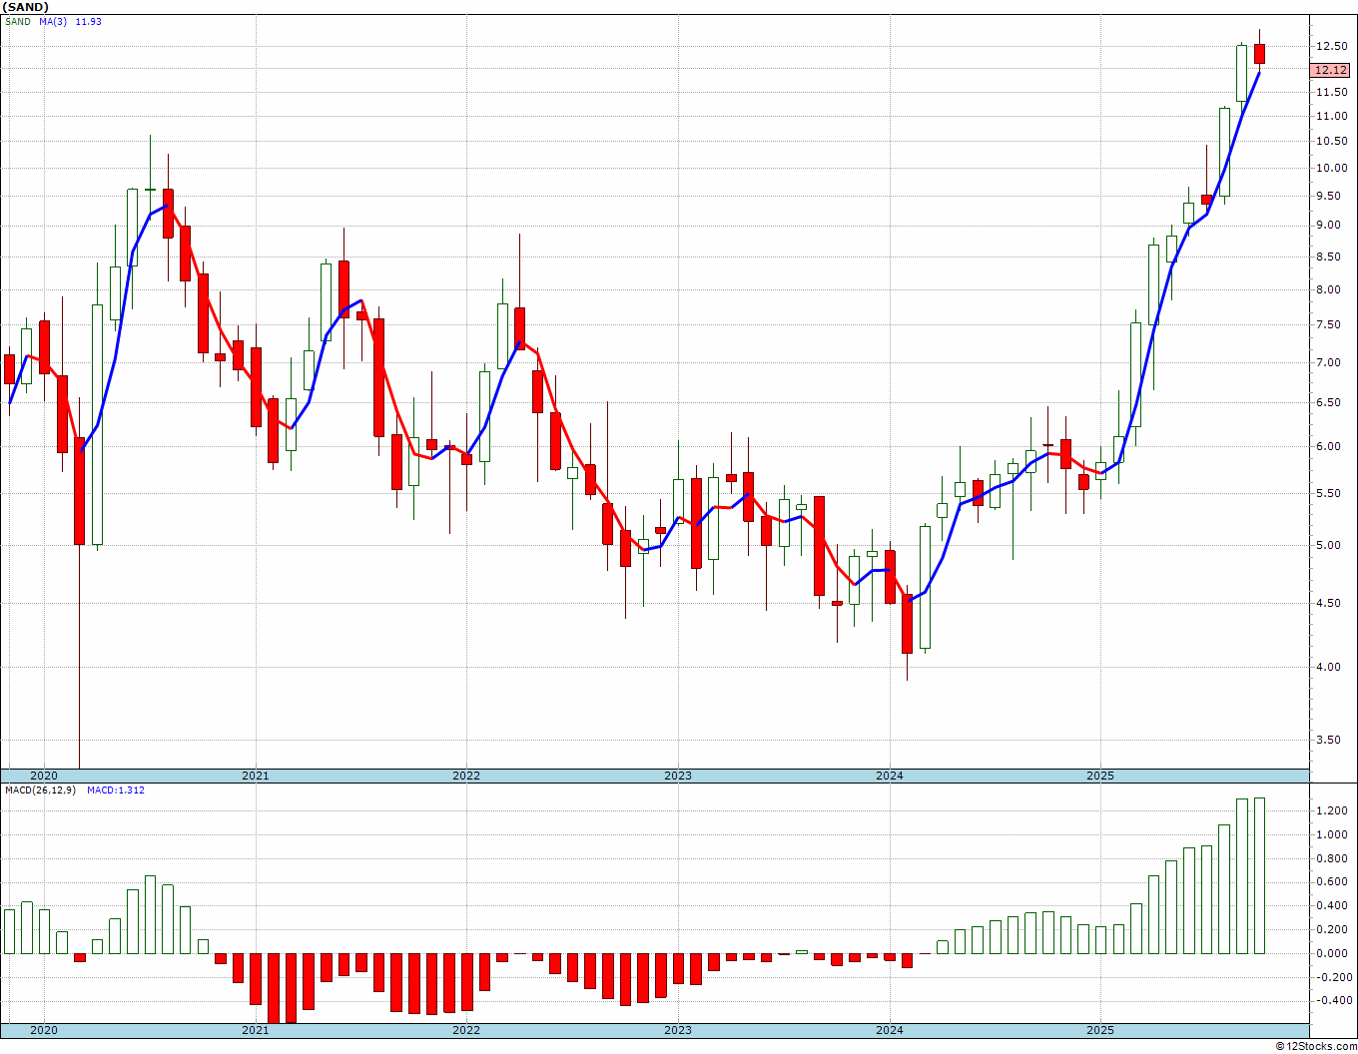1358x1054 pixels.
Task: Select the blue "MACD:1.312" value label
Action: pos(116,790)
